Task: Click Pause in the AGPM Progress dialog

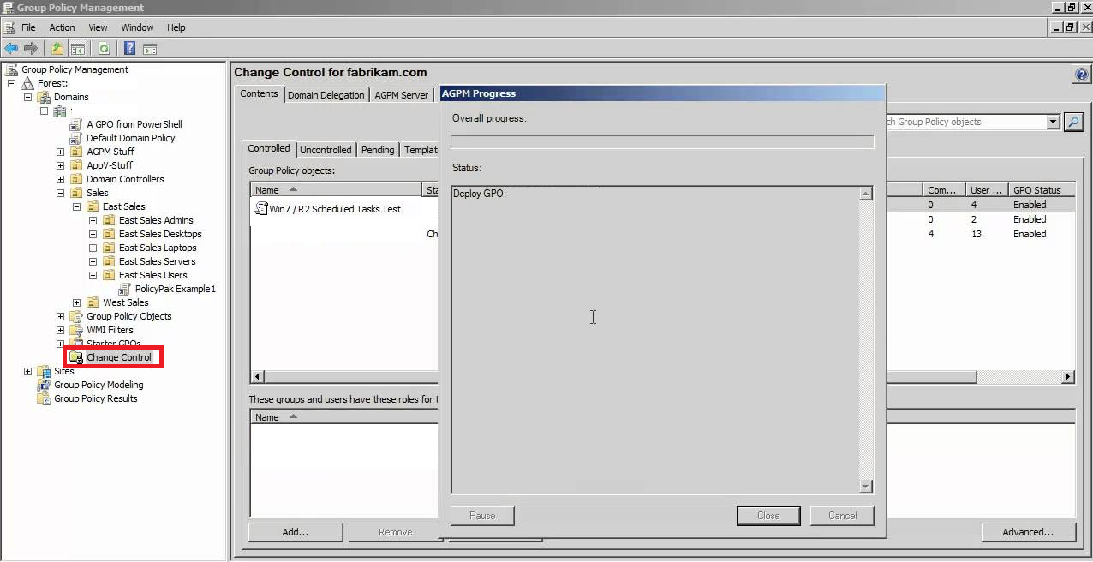Action: tap(482, 516)
